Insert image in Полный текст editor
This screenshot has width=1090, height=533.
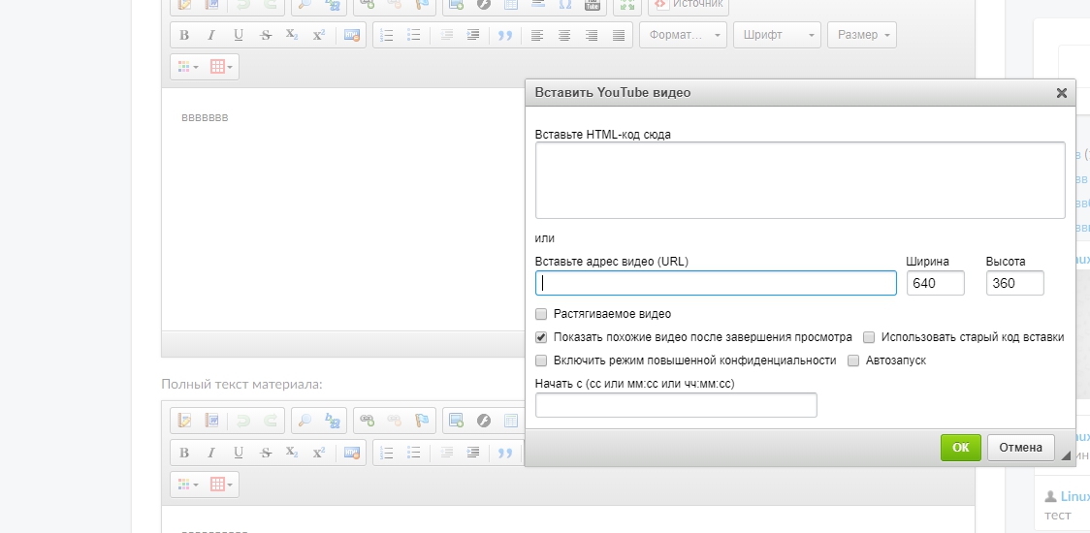tap(456, 421)
